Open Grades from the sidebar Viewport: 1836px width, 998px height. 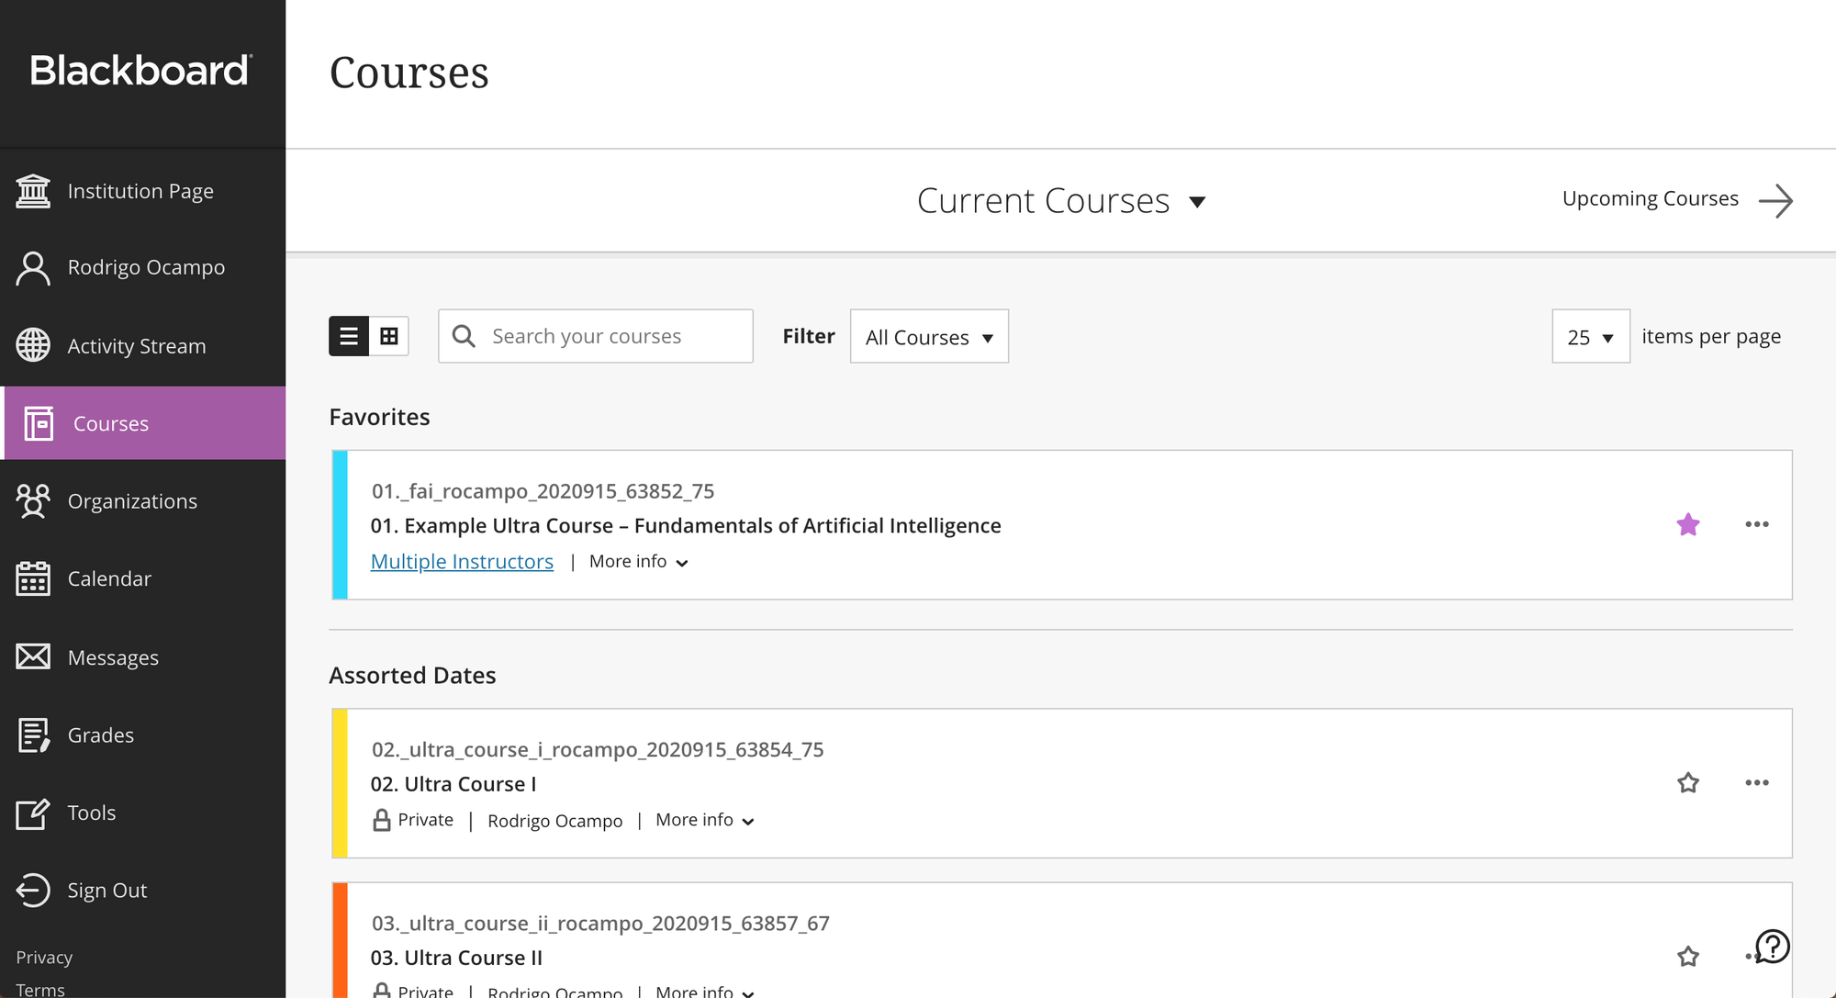coord(100,734)
